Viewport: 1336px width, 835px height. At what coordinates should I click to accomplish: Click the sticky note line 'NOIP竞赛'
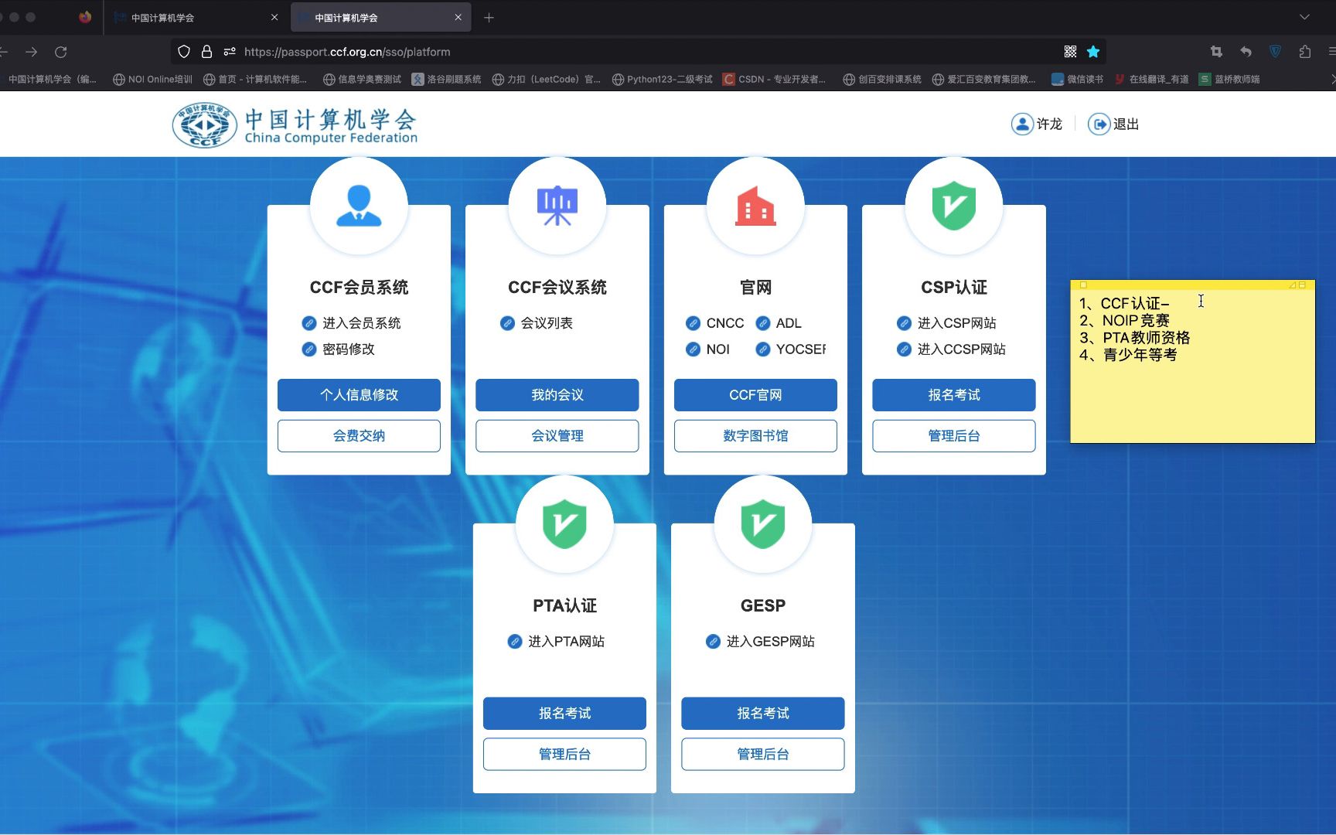pos(1136,321)
